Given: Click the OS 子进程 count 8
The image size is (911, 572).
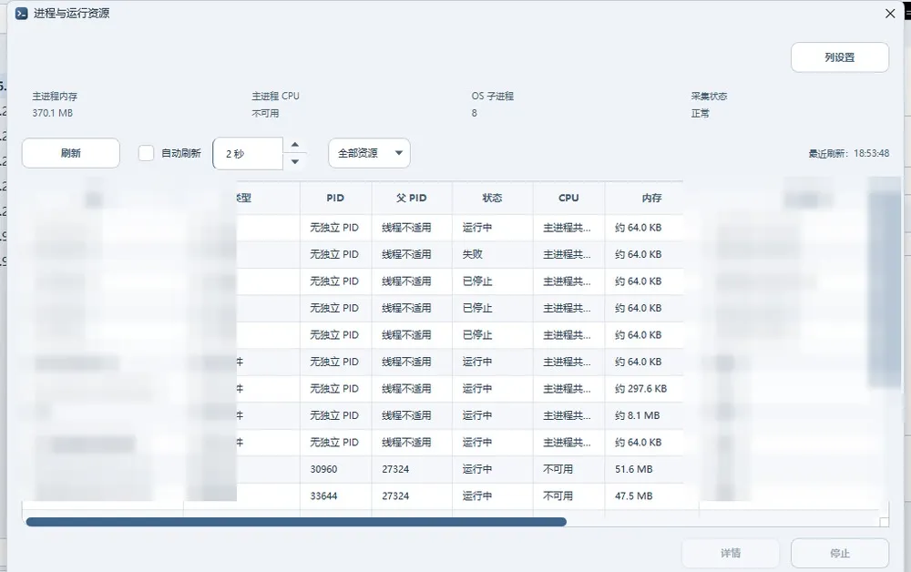Looking at the screenshot, I should pyautogui.click(x=474, y=113).
